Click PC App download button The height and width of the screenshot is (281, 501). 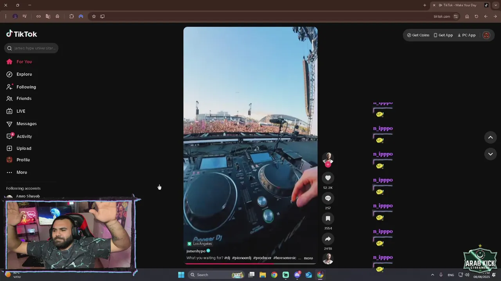pos(467,35)
